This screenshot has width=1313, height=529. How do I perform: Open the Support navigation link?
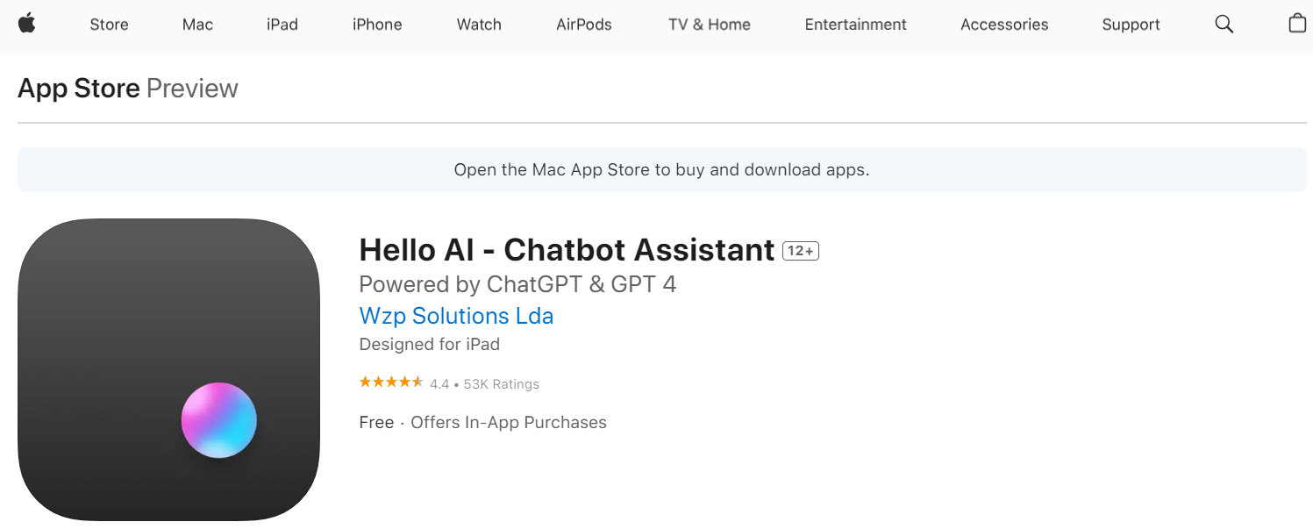(1131, 25)
